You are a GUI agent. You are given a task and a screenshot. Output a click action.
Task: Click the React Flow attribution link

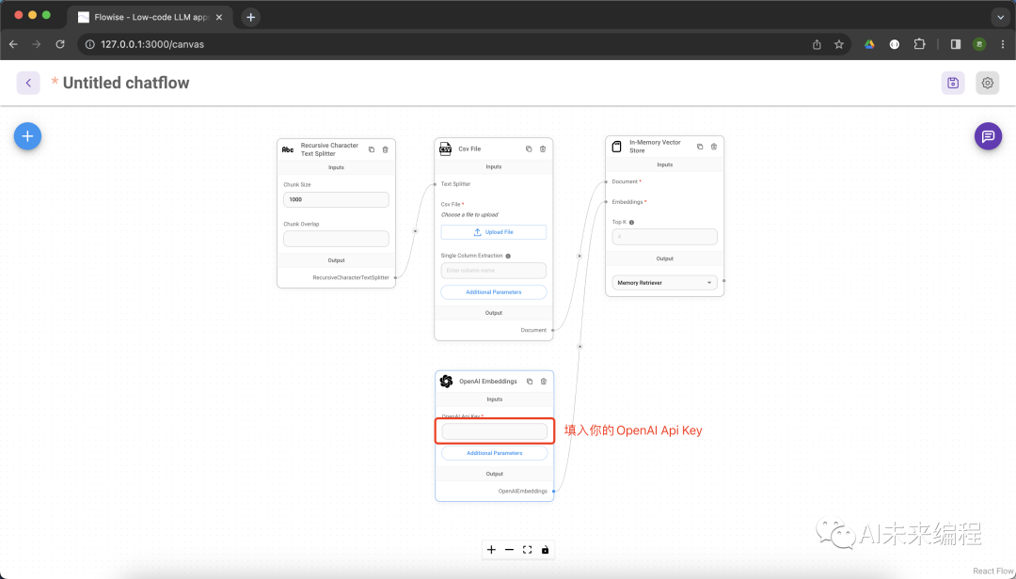pyautogui.click(x=993, y=571)
